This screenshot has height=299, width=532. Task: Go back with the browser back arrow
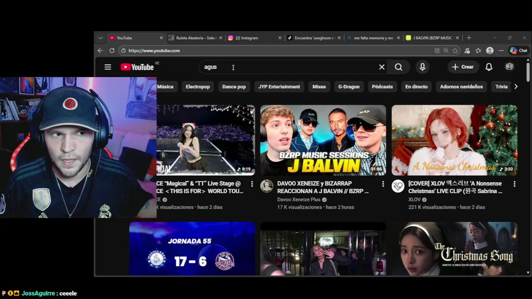100,51
